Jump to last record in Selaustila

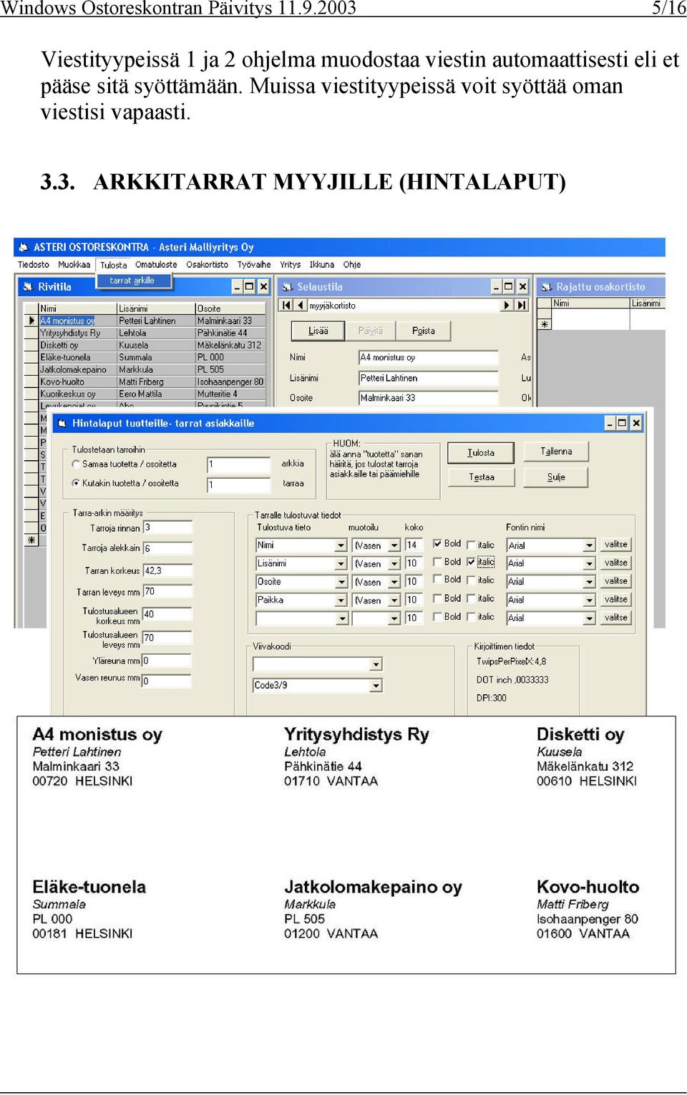point(521,306)
